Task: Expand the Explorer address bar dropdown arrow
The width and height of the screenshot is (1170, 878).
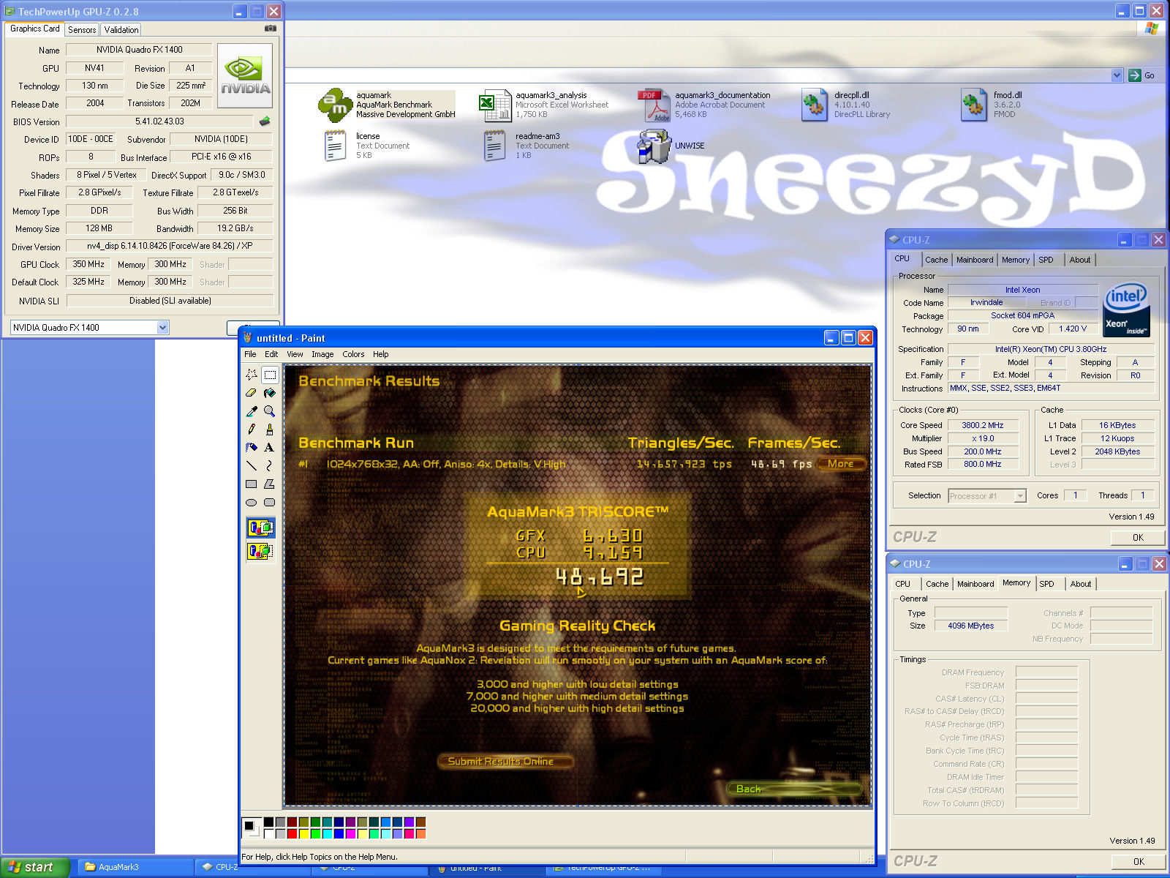Action: [x=1117, y=75]
